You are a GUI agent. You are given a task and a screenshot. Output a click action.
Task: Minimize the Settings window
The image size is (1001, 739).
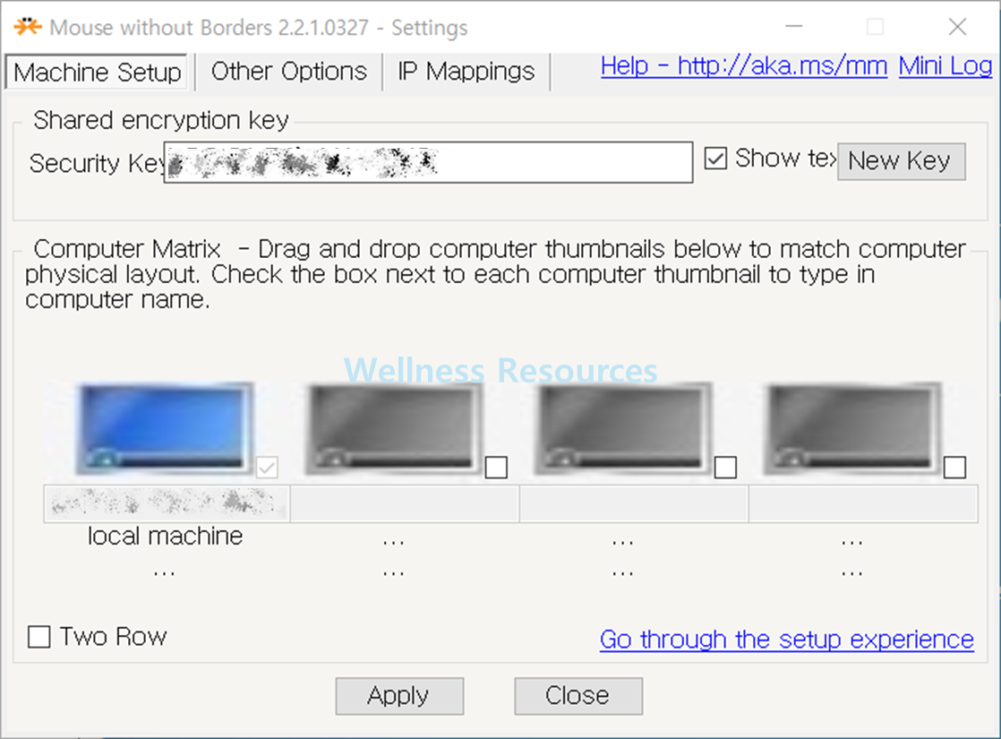[793, 27]
